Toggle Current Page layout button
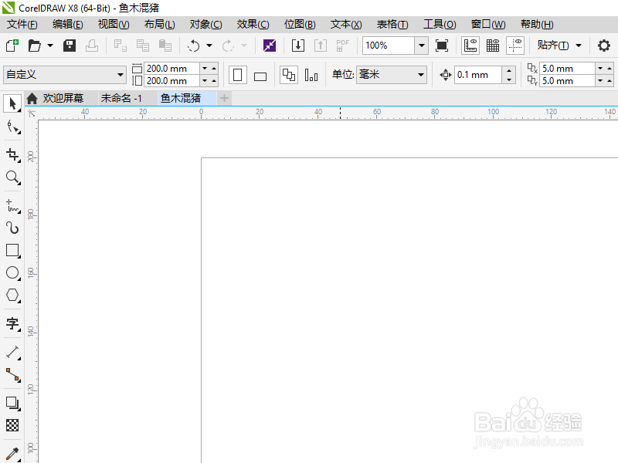618x463 pixels. tap(311, 75)
